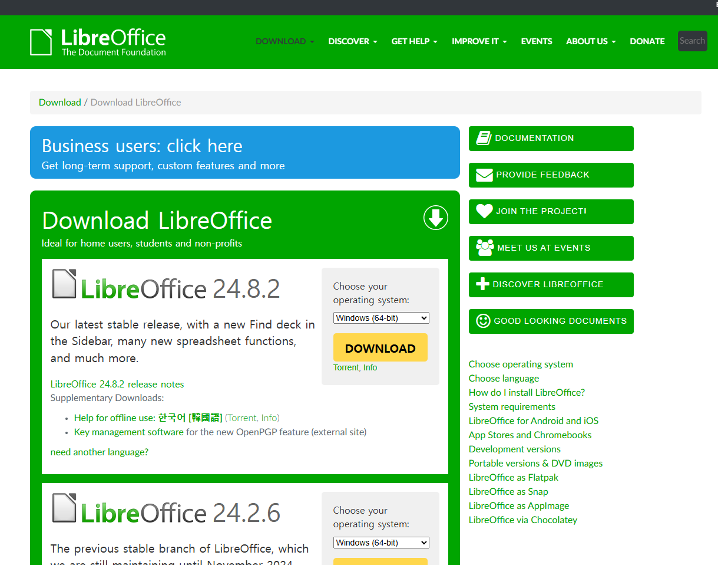
Task: Click the Search input field
Action: tap(693, 41)
